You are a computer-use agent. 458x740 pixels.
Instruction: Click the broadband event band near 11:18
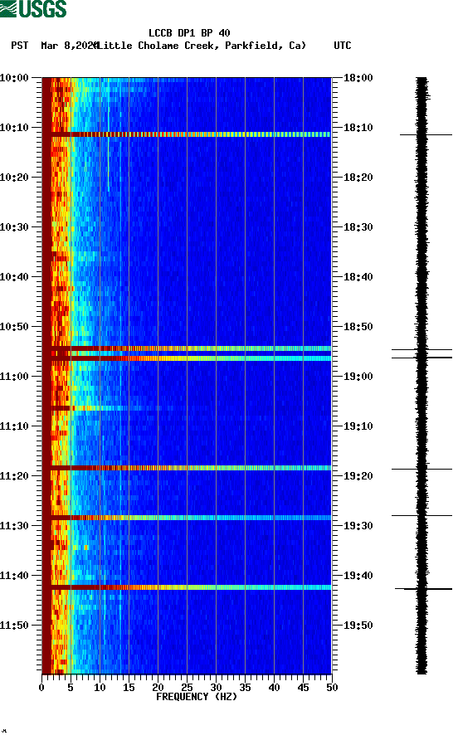(187, 468)
